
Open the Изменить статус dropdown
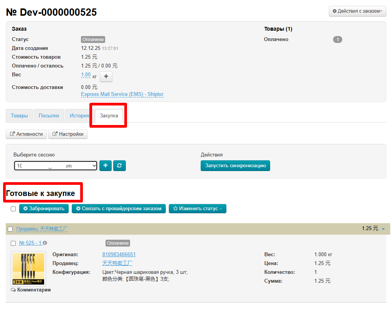pyautogui.click(x=198, y=209)
